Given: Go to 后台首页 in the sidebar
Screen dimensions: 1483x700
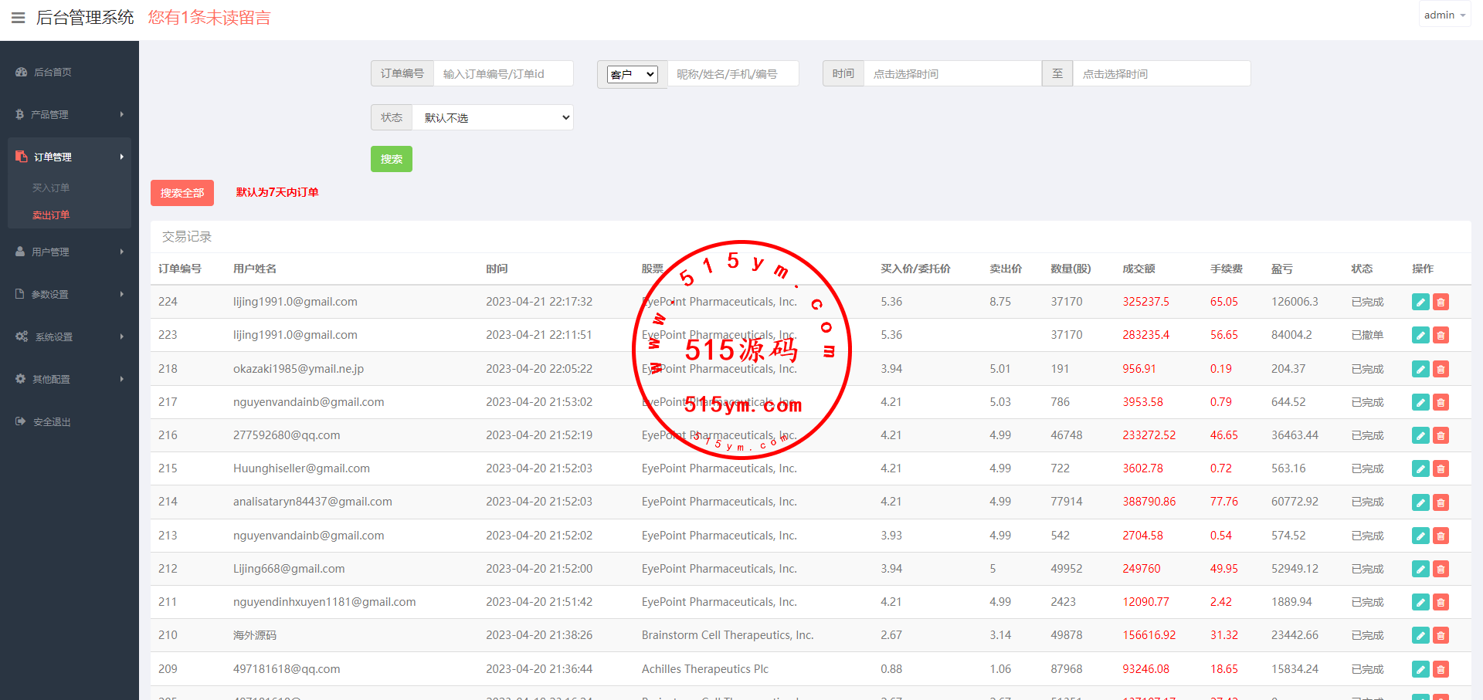Looking at the screenshot, I should 53,72.
